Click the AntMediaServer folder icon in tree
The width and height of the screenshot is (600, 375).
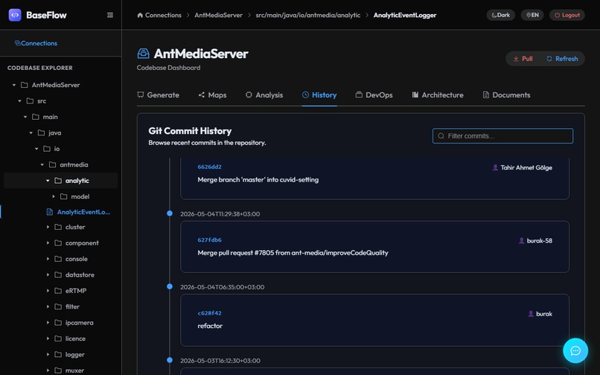click(24, 85)
